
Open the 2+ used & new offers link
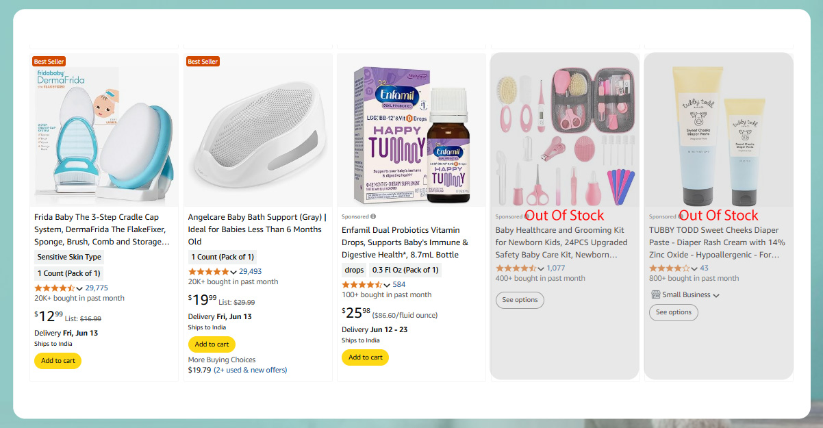click(251, 370)
